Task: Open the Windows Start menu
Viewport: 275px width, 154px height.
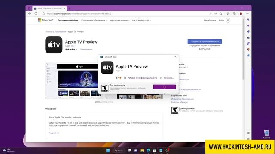Action: [x=108, y=151]
